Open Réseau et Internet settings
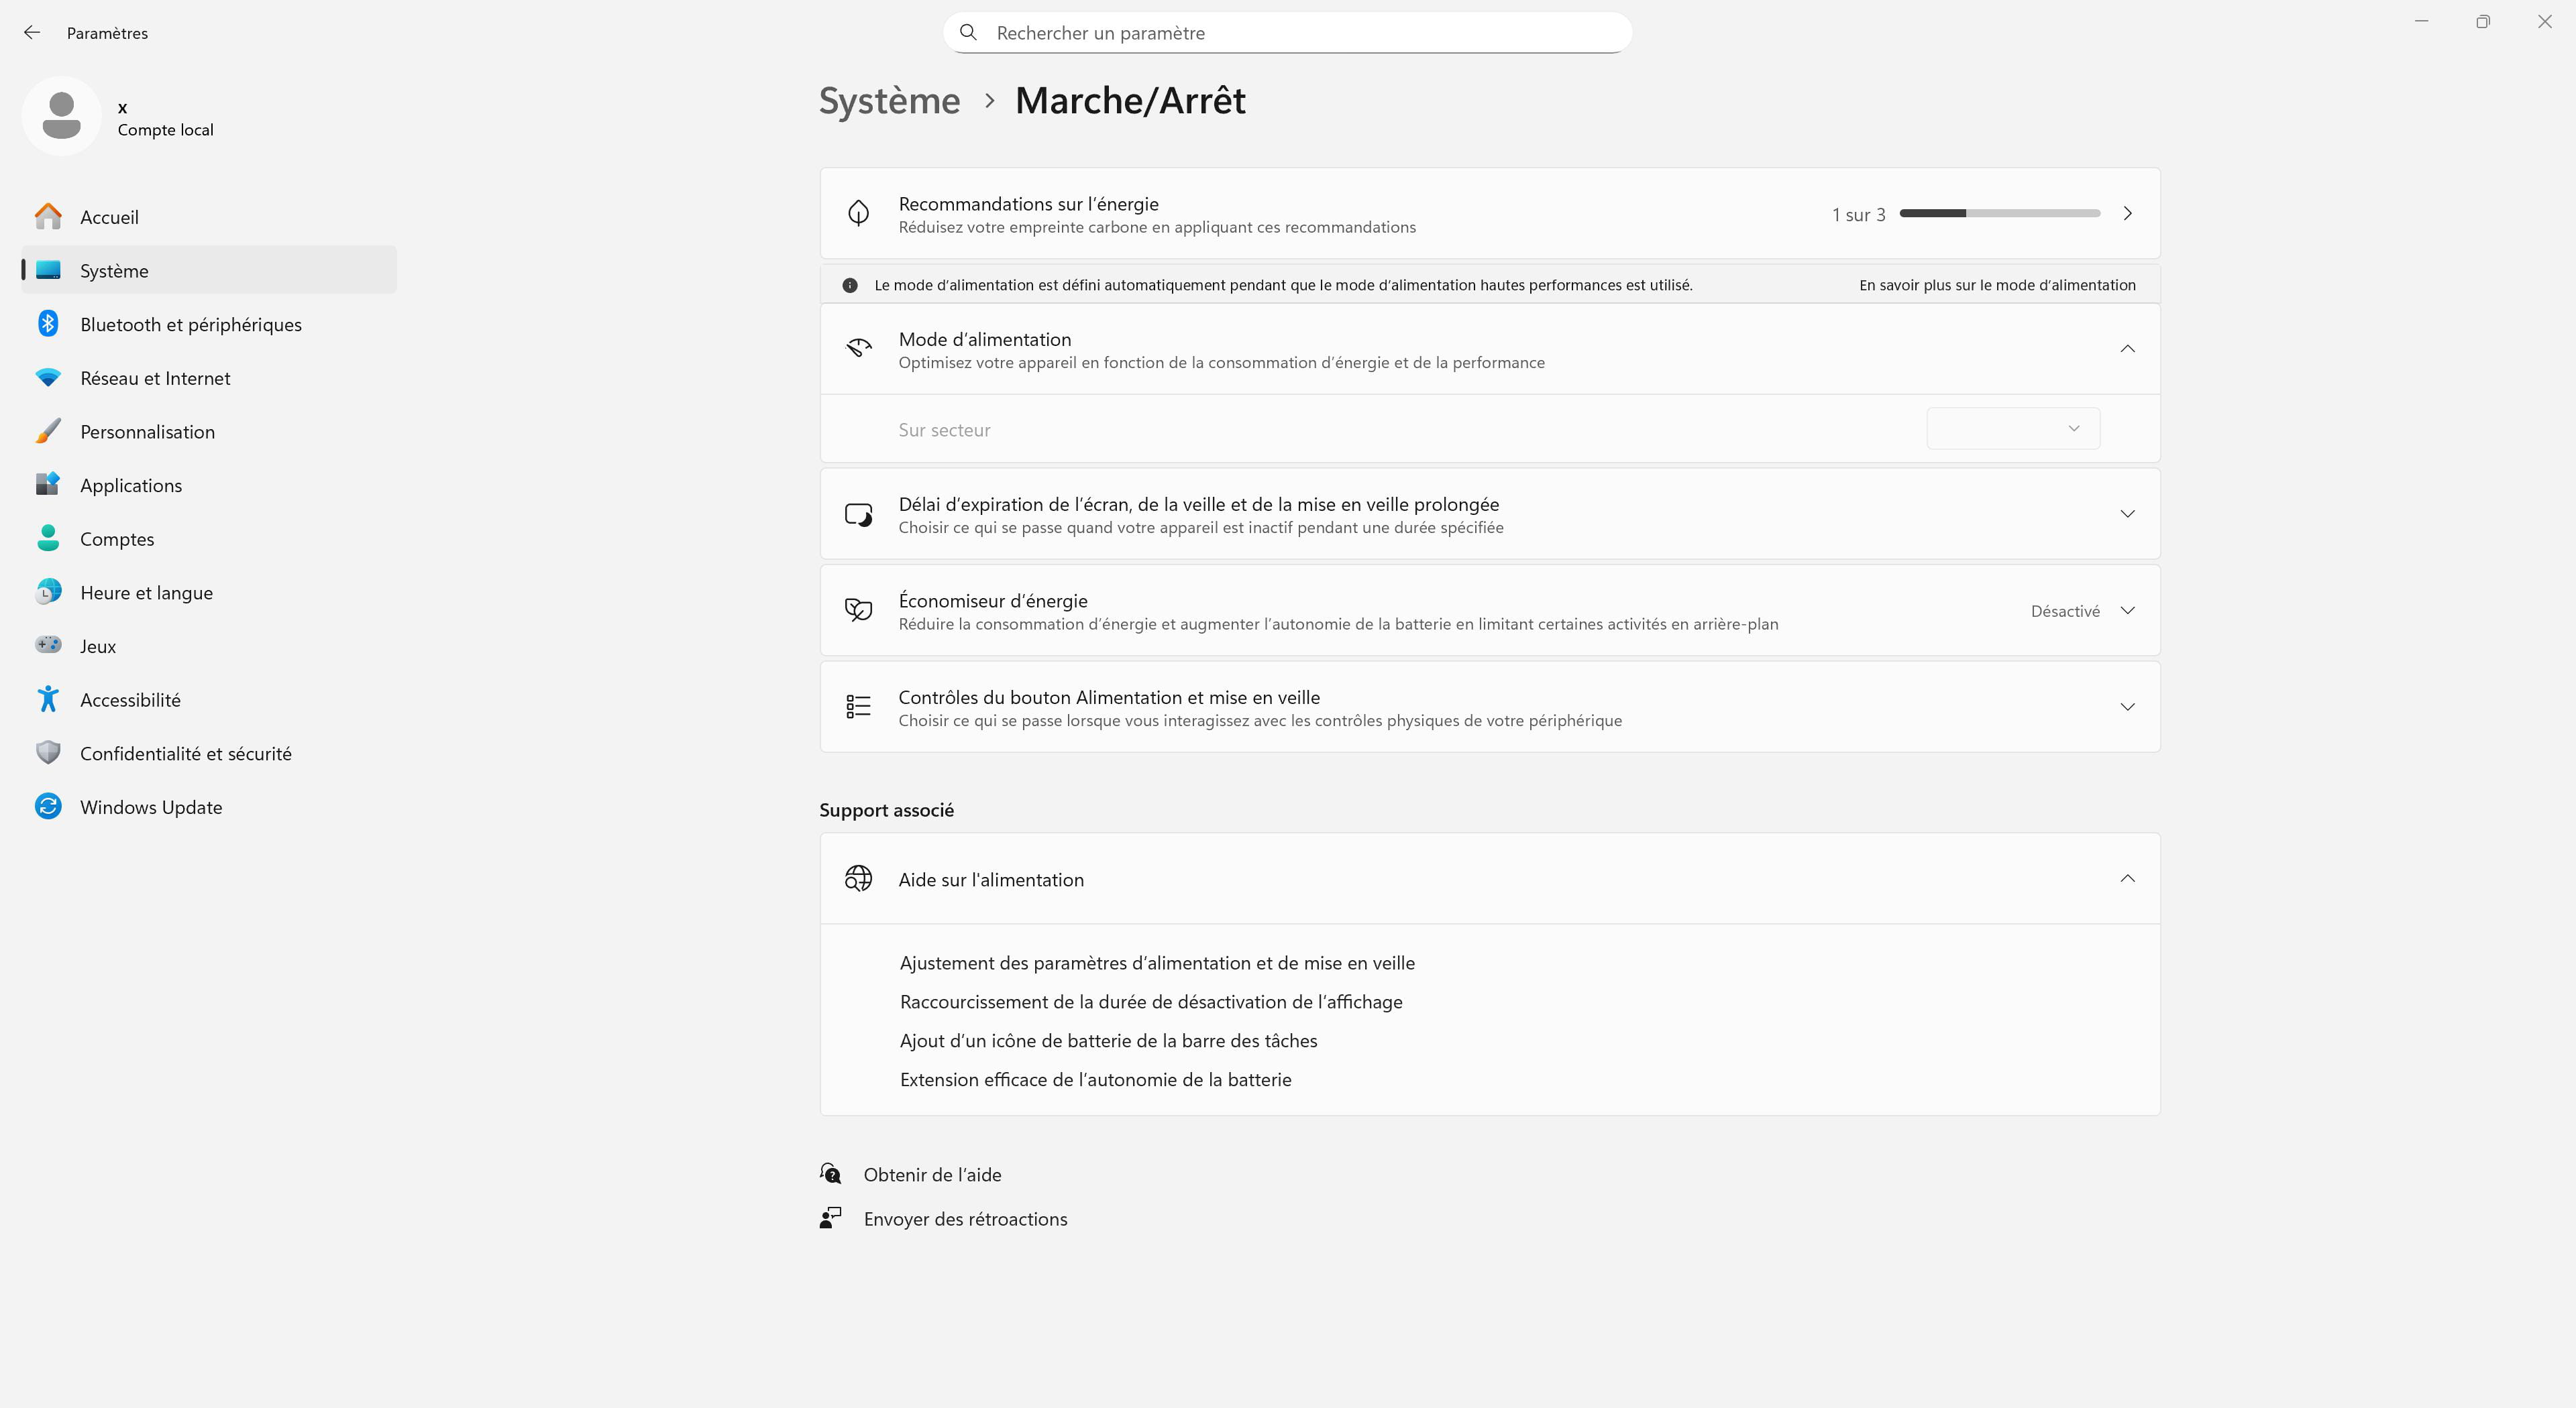The image size is (2576, 1408). [x=155, y=377]
